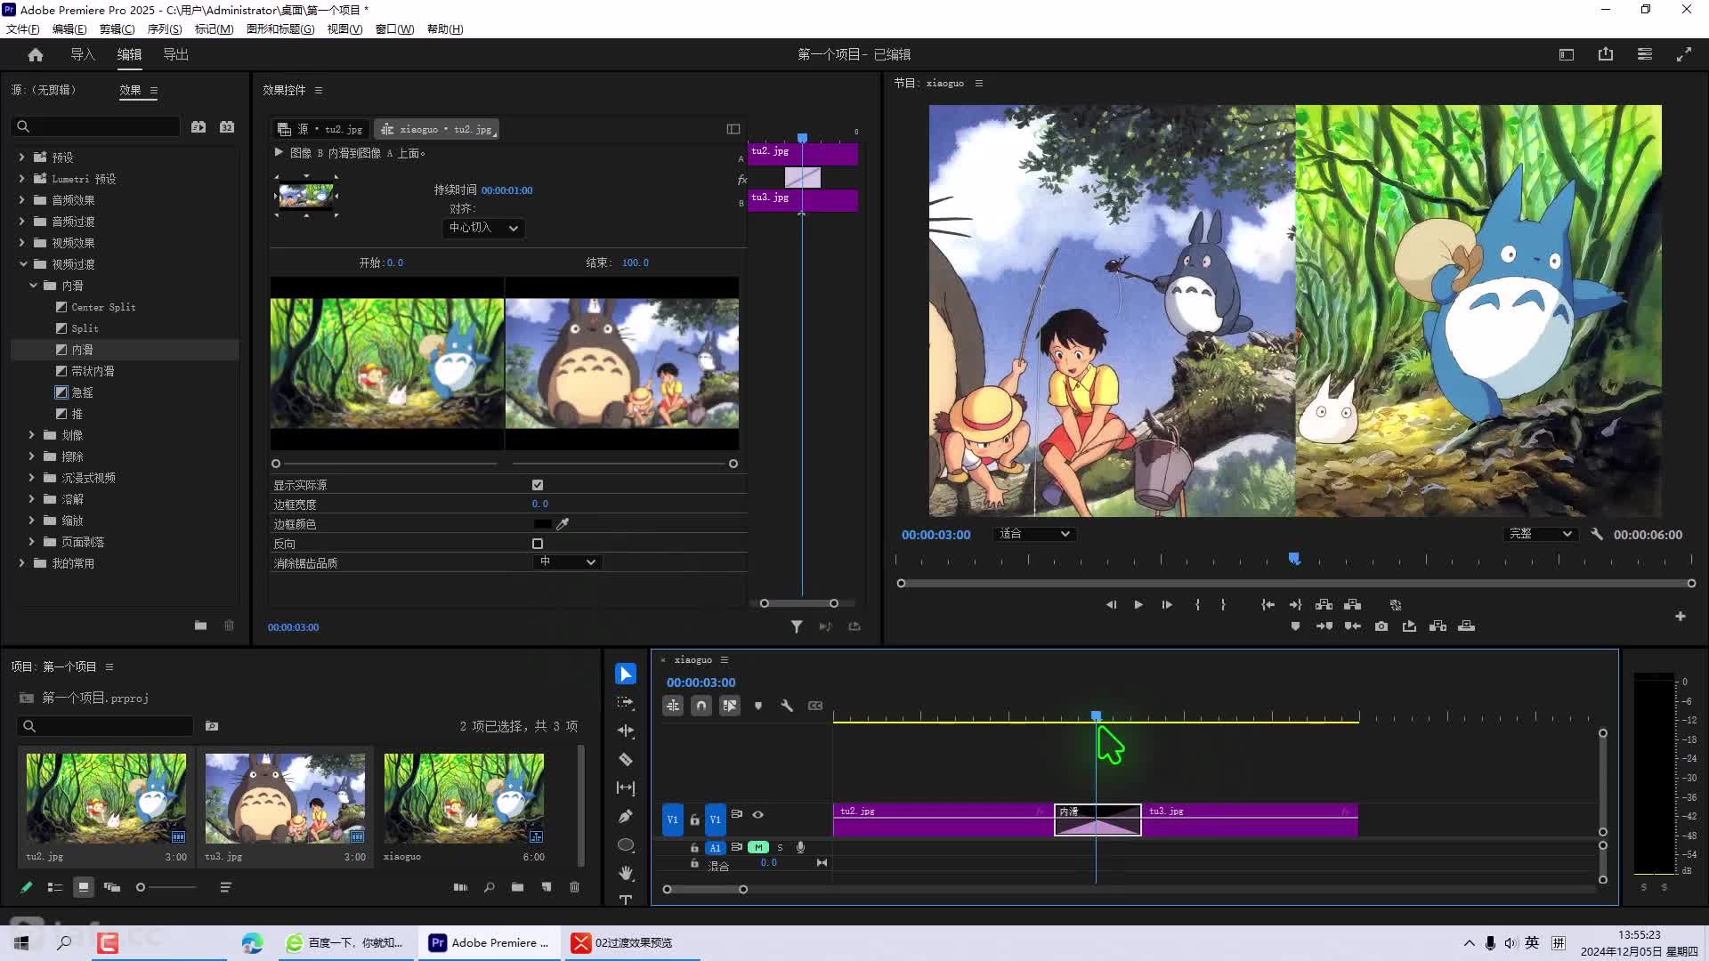Open the button editor plus icon
The width and height of the screenshot is (1709, 961).
(1681, 617)
